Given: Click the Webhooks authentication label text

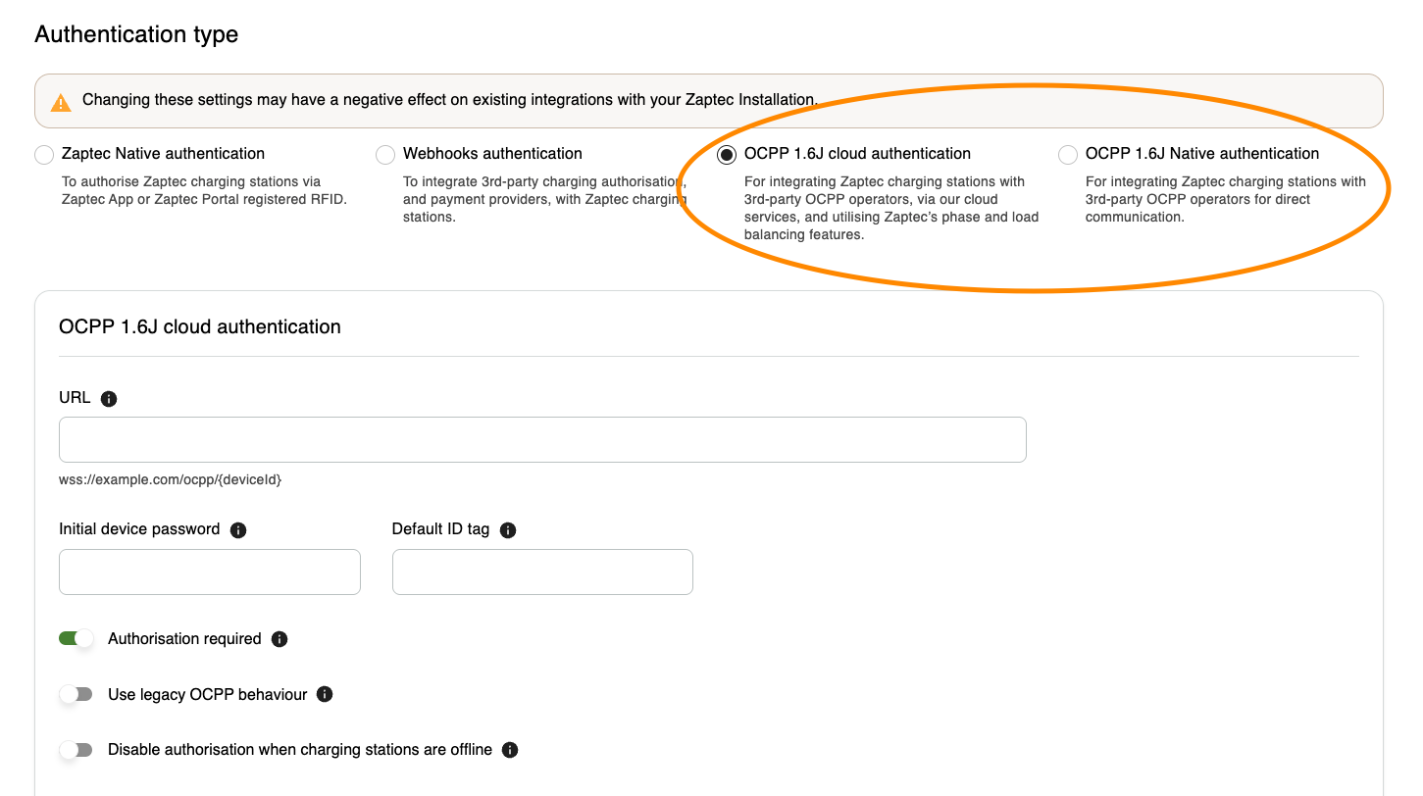Looking at the screenshot, I should point(492,154).
